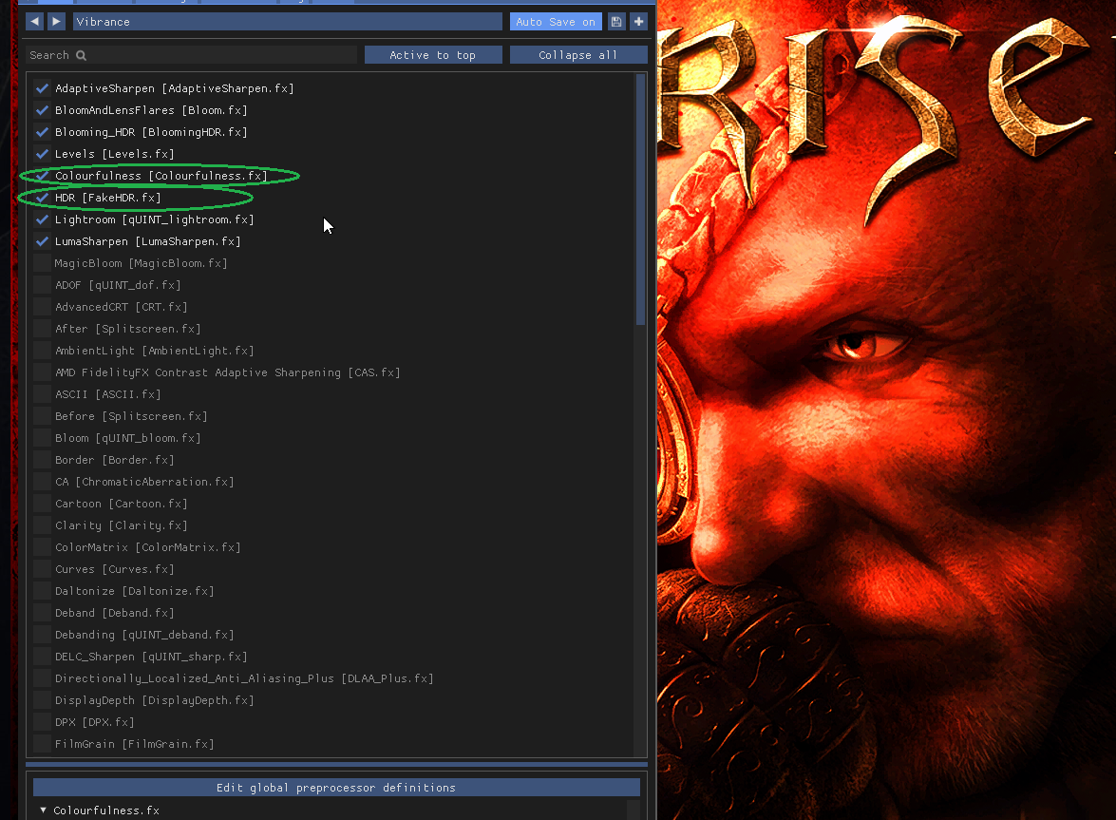Screen dimensions: 1116x820
Task: Select 'BloomAndLensFlares [Bloom.fx]' row text
Action: 152,110
